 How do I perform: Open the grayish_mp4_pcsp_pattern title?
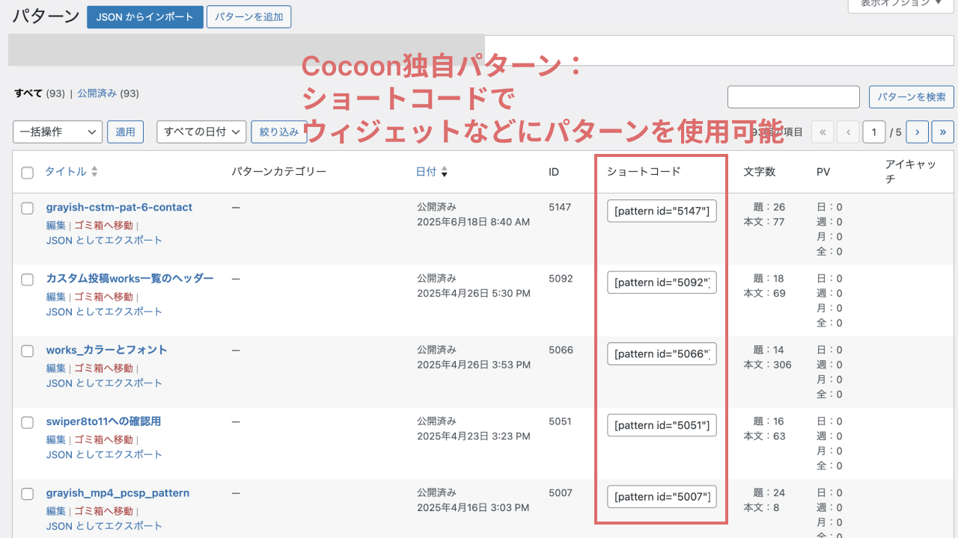coord(118,493)
